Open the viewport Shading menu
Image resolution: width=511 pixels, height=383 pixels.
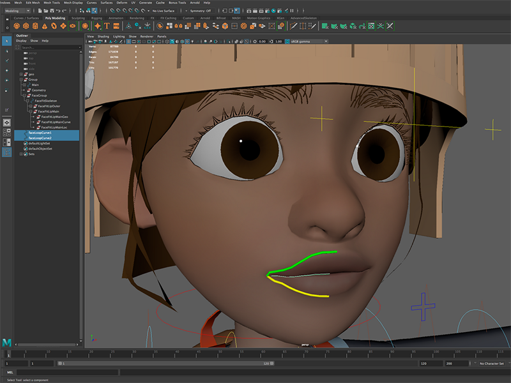tap(103, 36)
